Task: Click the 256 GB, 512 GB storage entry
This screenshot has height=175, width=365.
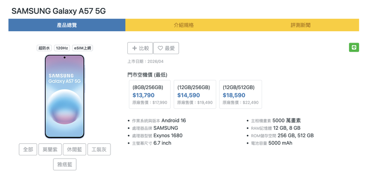Action: 282,135
